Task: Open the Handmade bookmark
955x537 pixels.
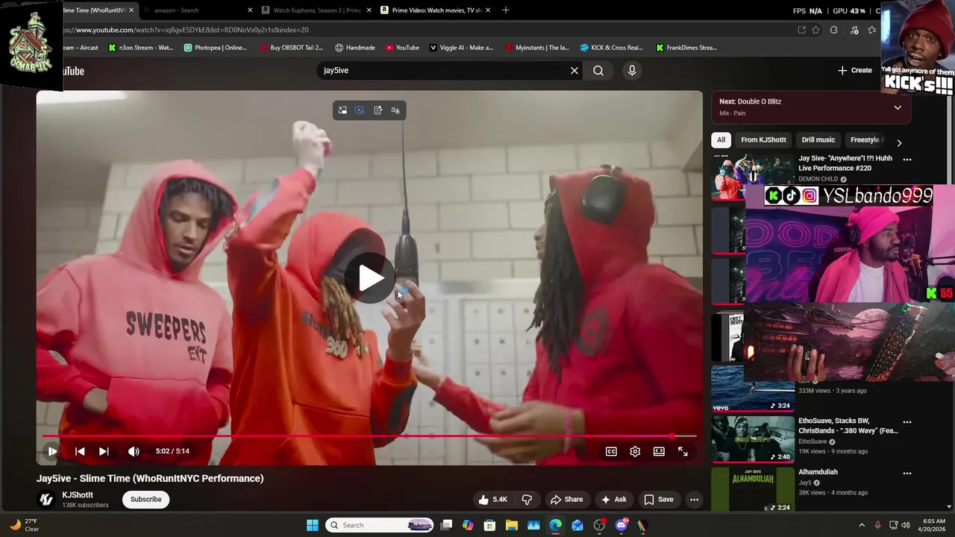Action: coord(355,48)
